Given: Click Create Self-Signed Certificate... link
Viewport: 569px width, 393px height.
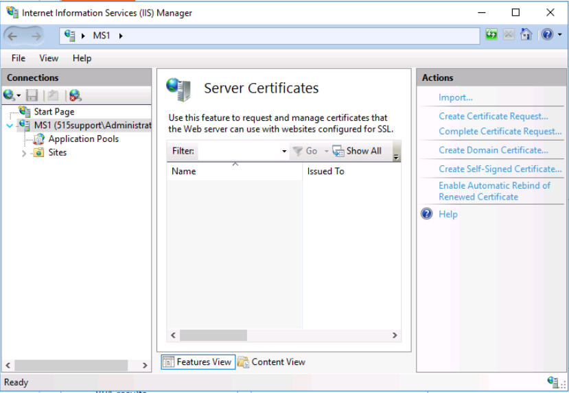Looking at the screenshot, I should [500, 169].
